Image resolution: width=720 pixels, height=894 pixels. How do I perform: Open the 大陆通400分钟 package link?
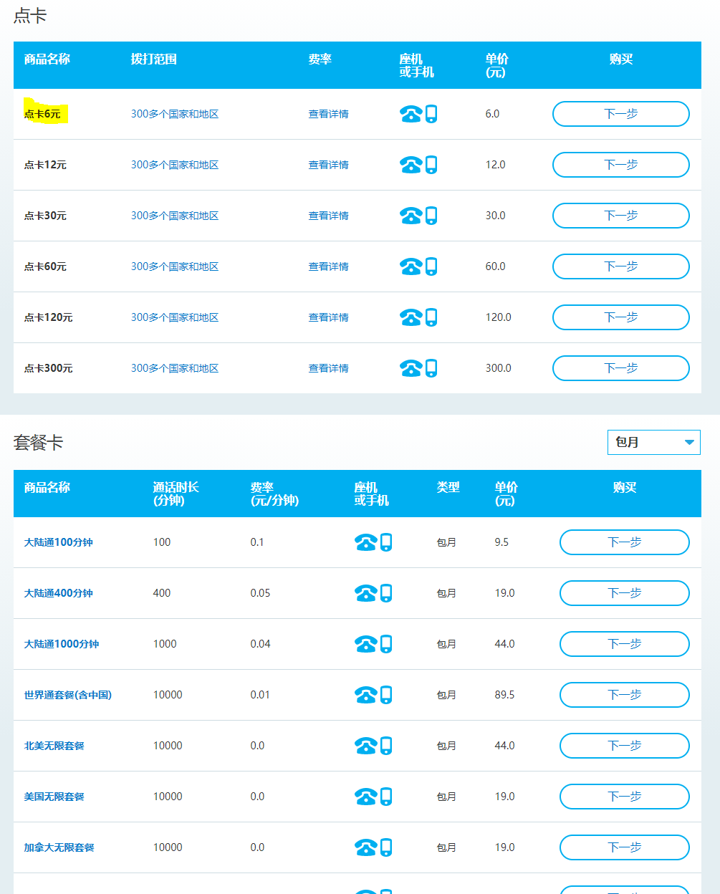[x=59, y=593]
